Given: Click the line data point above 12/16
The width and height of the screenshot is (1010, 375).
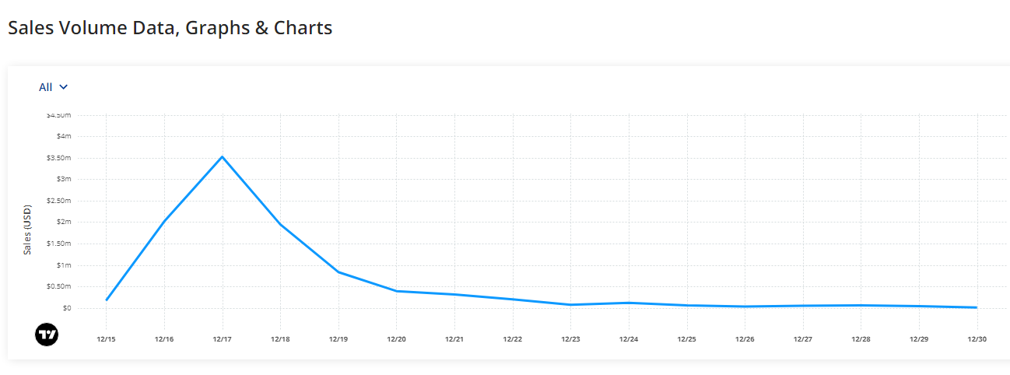Looking at the screenshot, I should tap(164, 222).
